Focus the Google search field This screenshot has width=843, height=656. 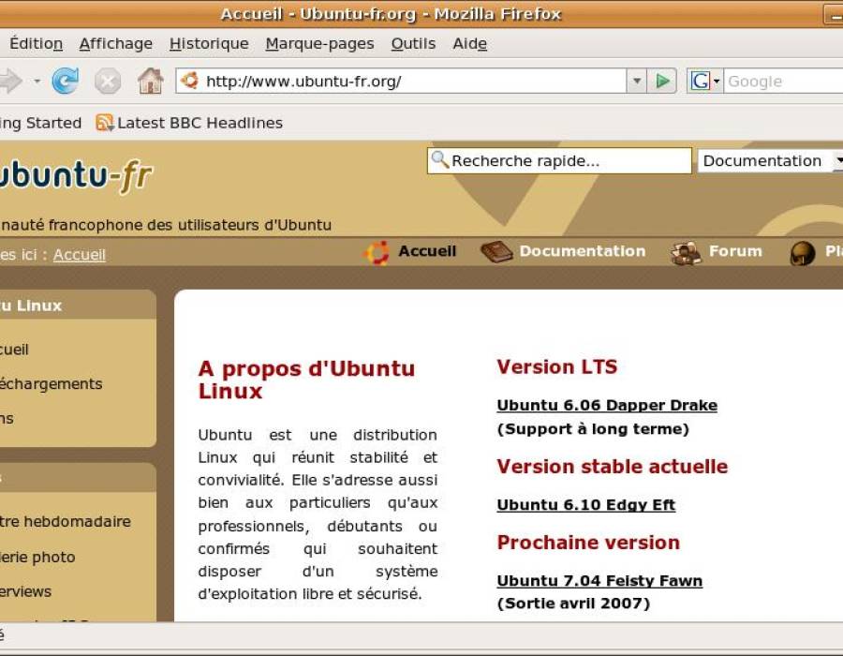coord(783,82)
